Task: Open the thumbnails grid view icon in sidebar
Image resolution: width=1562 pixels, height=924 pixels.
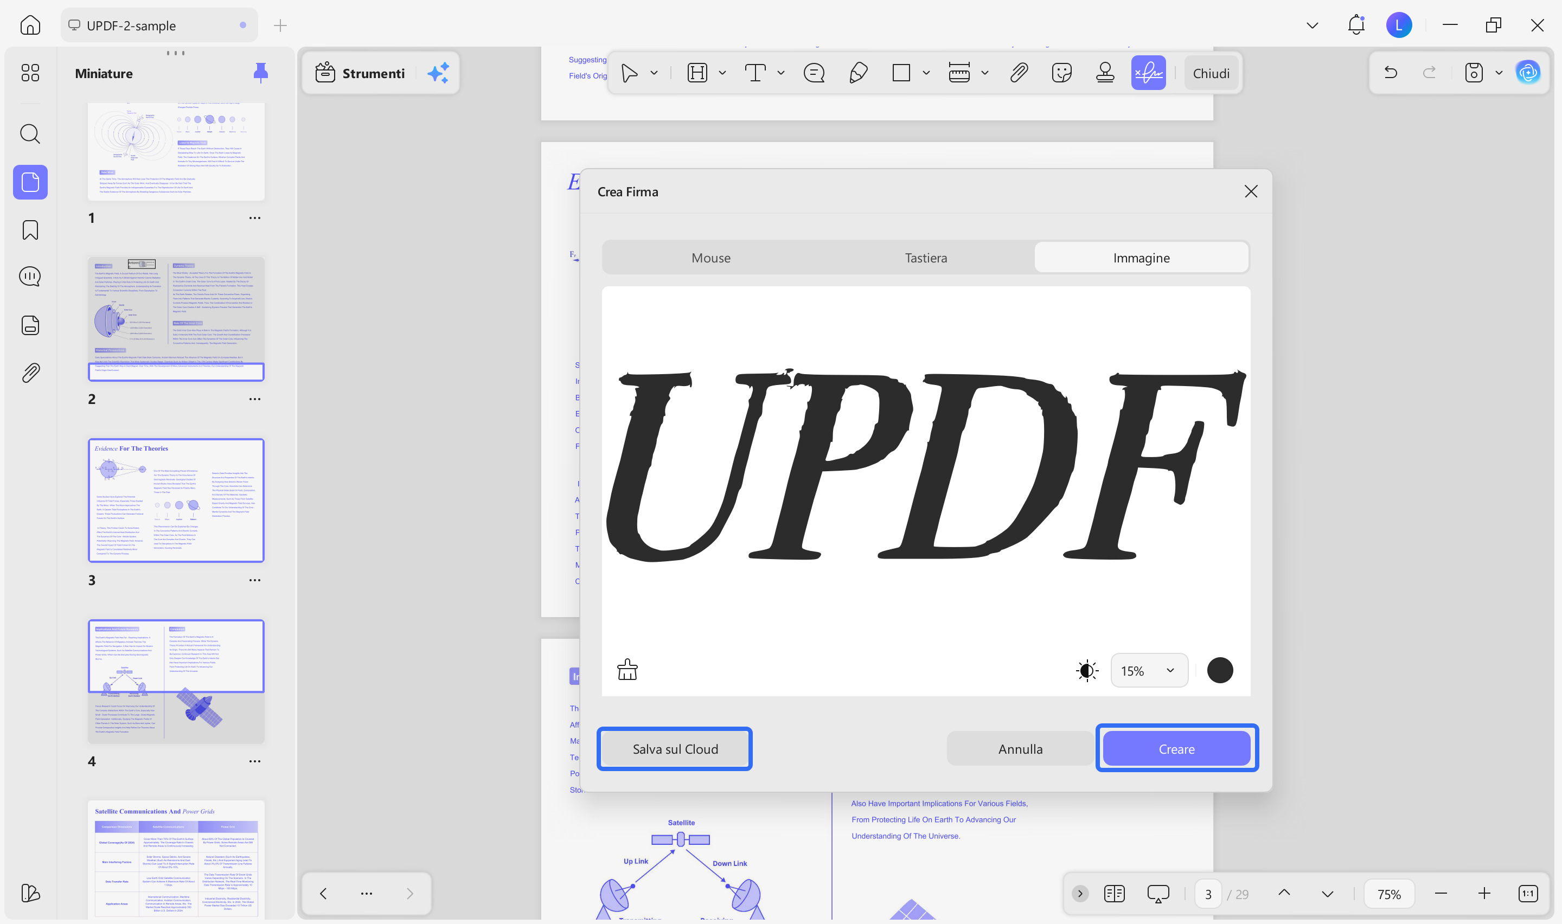Action: point(30,73)
